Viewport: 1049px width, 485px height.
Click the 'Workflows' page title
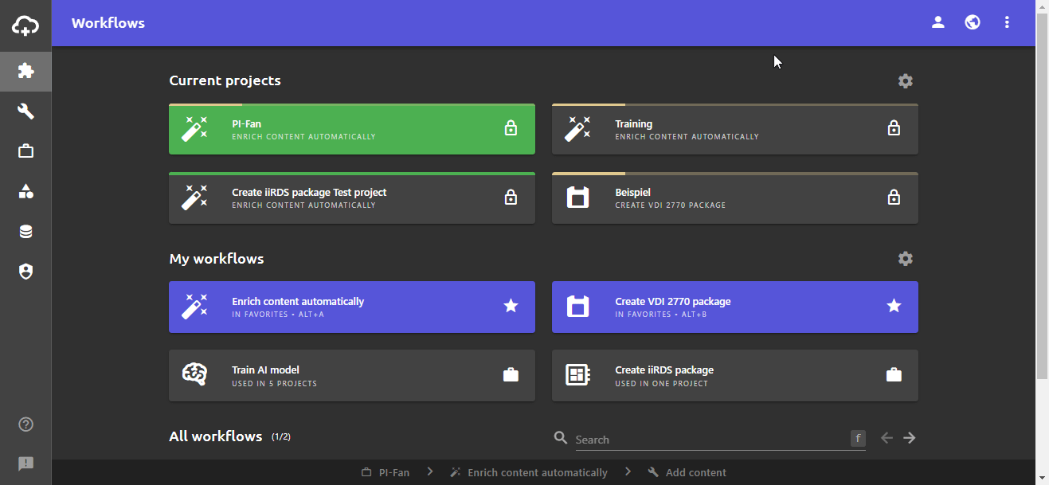point(108,23)
